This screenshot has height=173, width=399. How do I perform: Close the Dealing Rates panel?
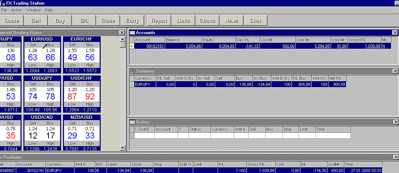tap(122, 33)
